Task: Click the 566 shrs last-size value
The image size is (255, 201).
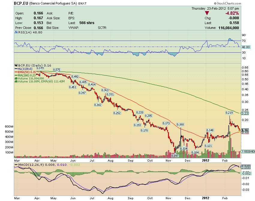Action: [87, 23]
